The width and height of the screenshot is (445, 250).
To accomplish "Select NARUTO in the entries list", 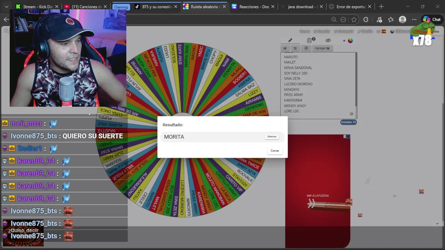I will 291,57.
